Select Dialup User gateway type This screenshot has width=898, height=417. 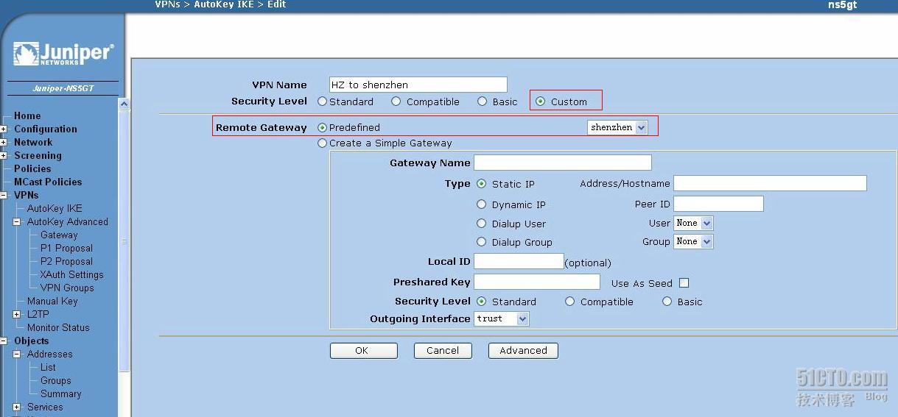[482, 224]
